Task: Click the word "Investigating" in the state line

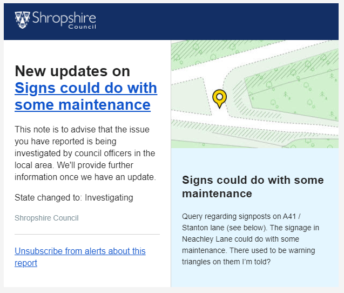Action: tap(109, 197)
